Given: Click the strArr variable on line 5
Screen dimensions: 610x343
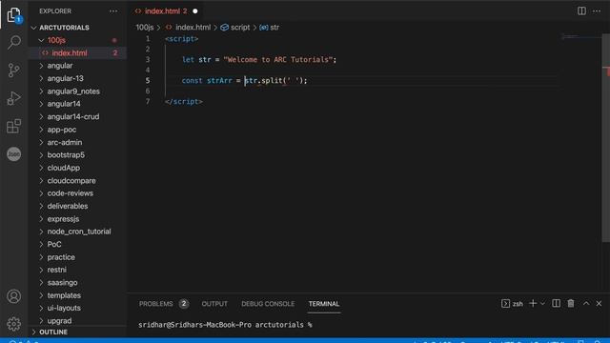Looking at the screenshot, I should (x=219, y=80).
